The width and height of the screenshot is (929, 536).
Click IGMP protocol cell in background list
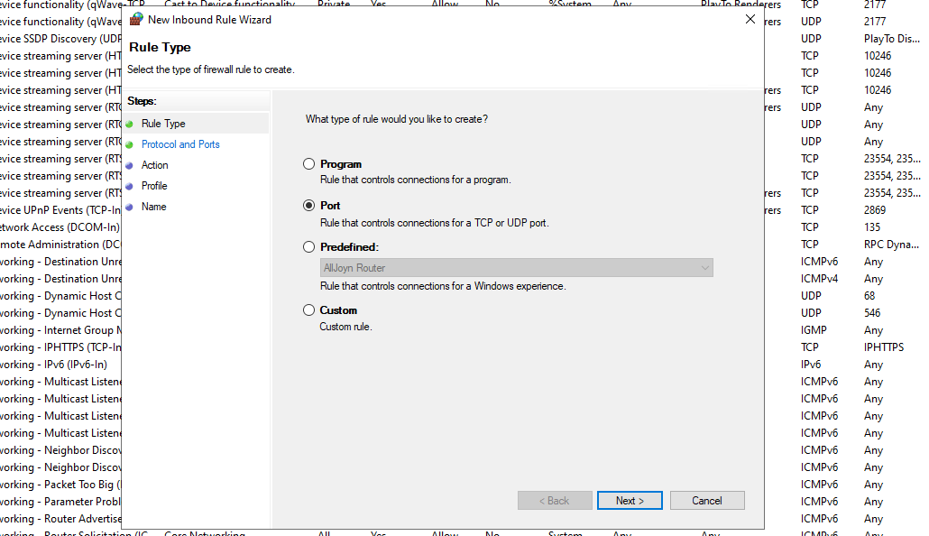point(814,330)
